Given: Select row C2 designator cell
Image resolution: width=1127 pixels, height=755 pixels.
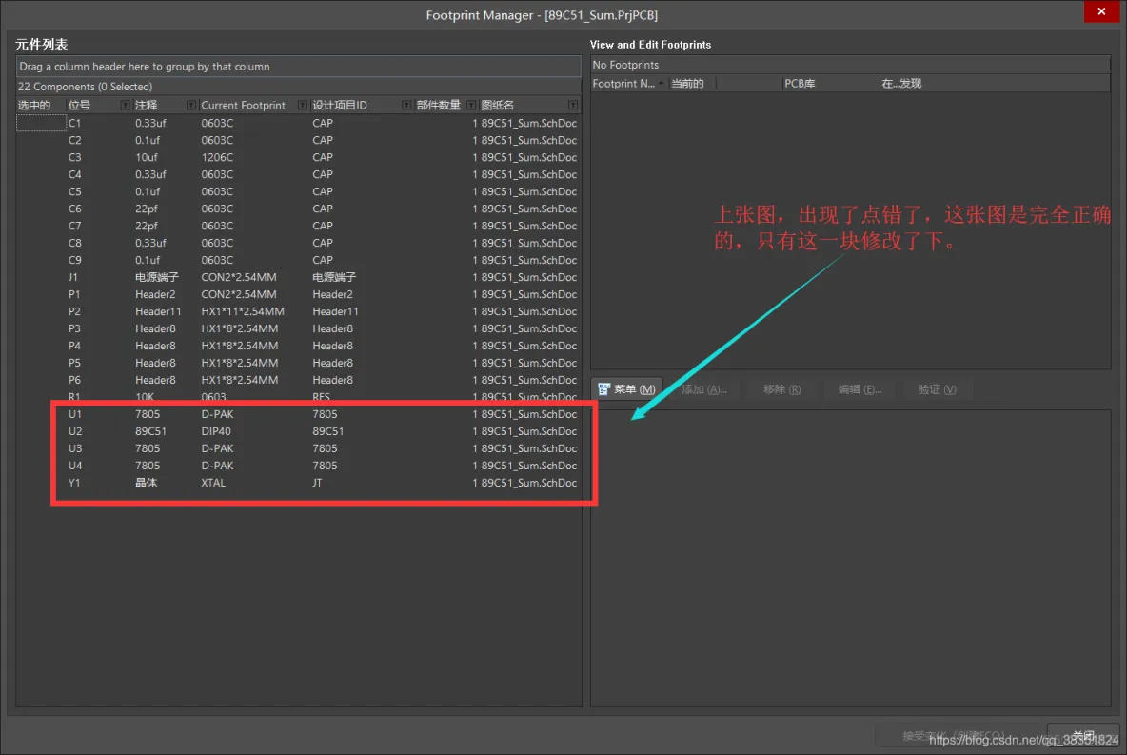Looking at the screenshot, I should tap(75, 140).
